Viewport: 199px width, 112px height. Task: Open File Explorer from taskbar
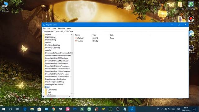click(32, 109)
